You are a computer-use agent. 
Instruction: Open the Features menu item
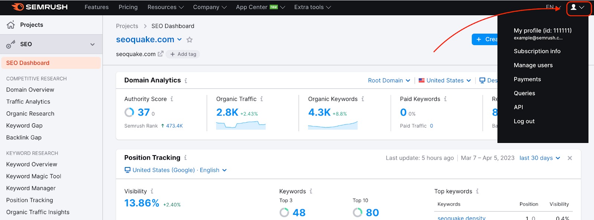[x=97, y=7]
